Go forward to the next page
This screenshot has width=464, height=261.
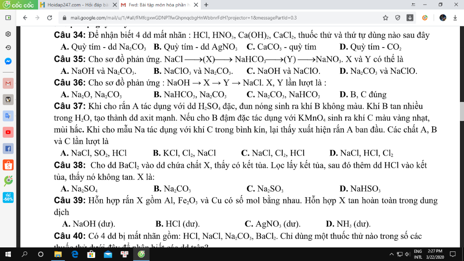tap(37, 18)
